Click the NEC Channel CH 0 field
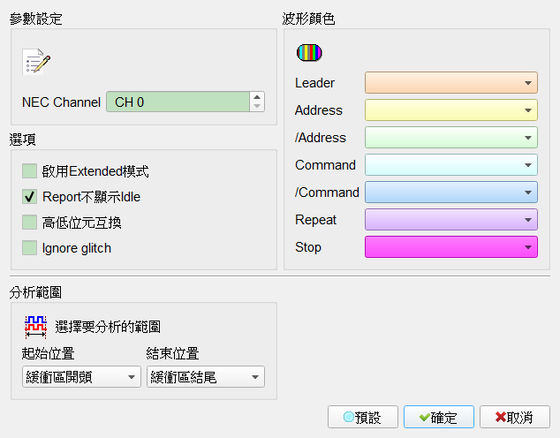Screen dimensions: 560x438 pos(178,102)
